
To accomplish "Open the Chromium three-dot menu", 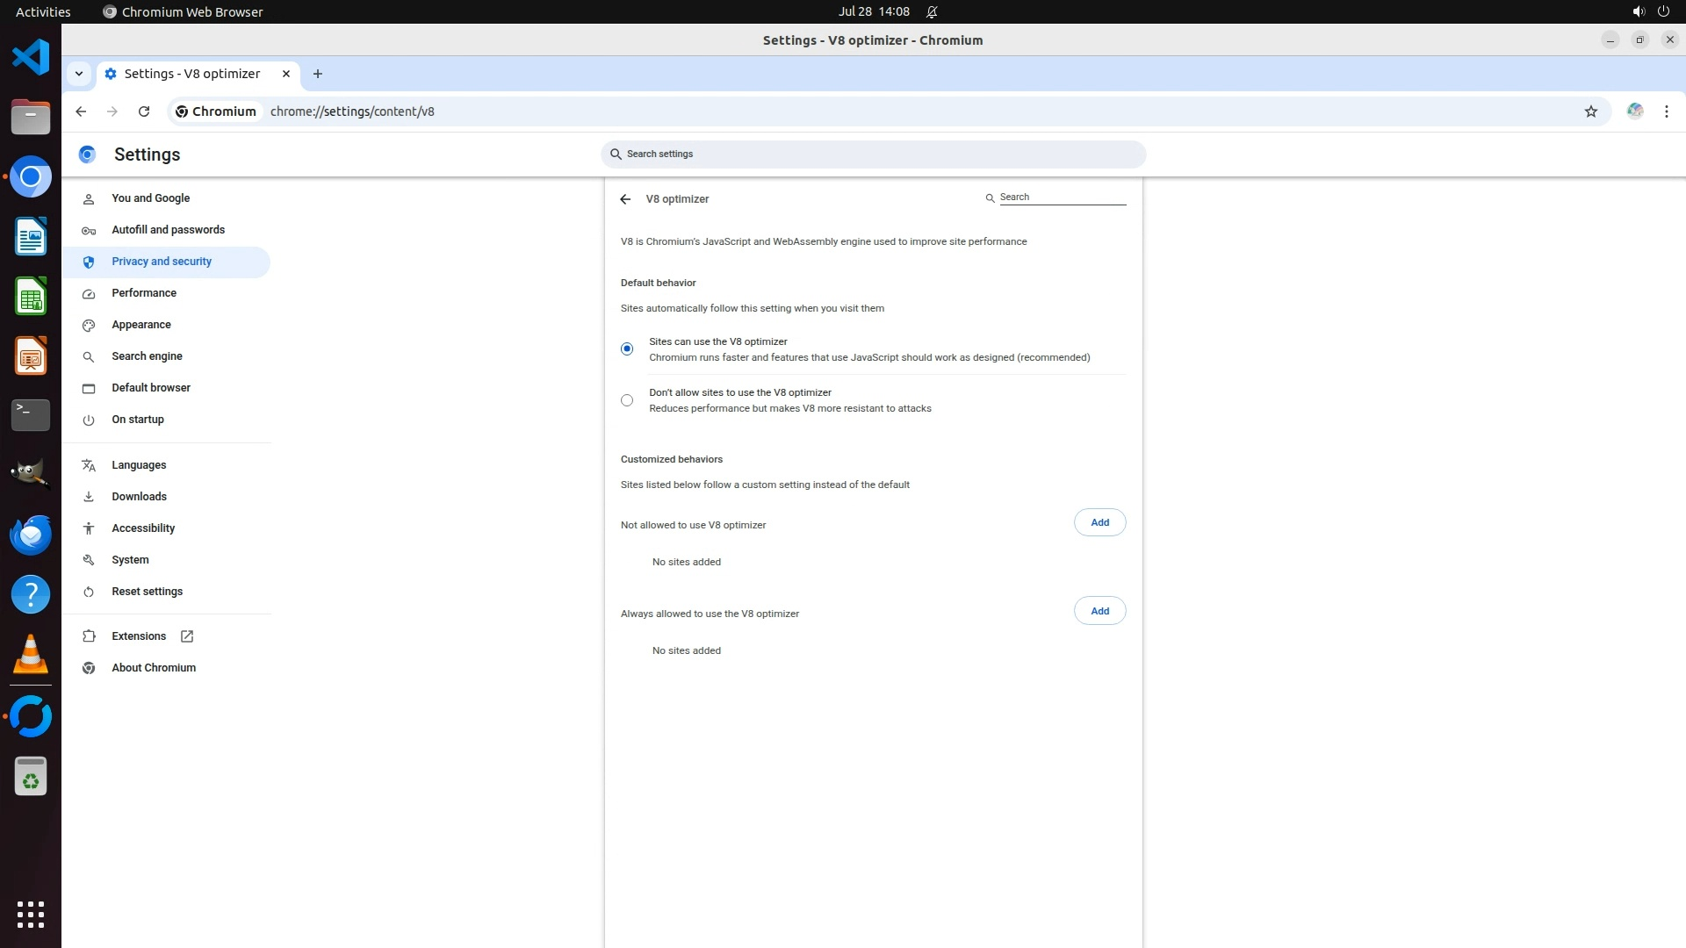I will pos(1666,111).
